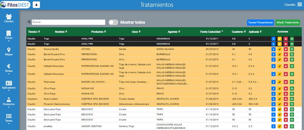Toggle the Mostrar todos switch
The image size is (304, 130).
click(113, 22)
